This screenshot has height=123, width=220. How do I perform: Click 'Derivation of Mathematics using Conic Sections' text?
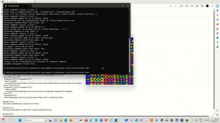pyautogui.click(x=21, y=104)
